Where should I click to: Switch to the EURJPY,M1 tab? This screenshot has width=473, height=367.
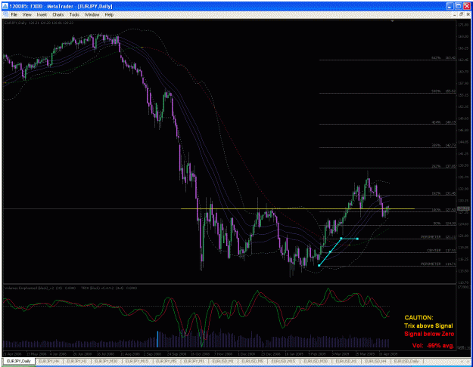point(194,361)
